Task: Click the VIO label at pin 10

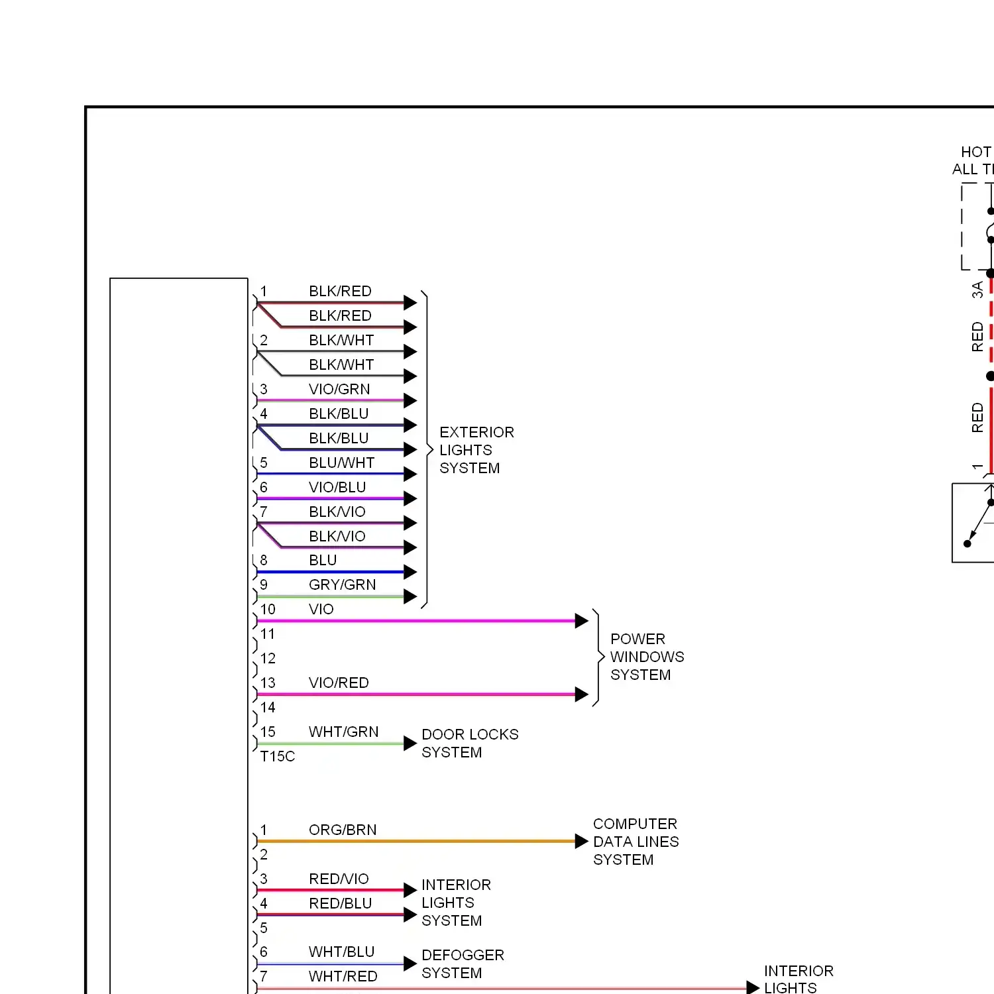Action: (321, 609)
